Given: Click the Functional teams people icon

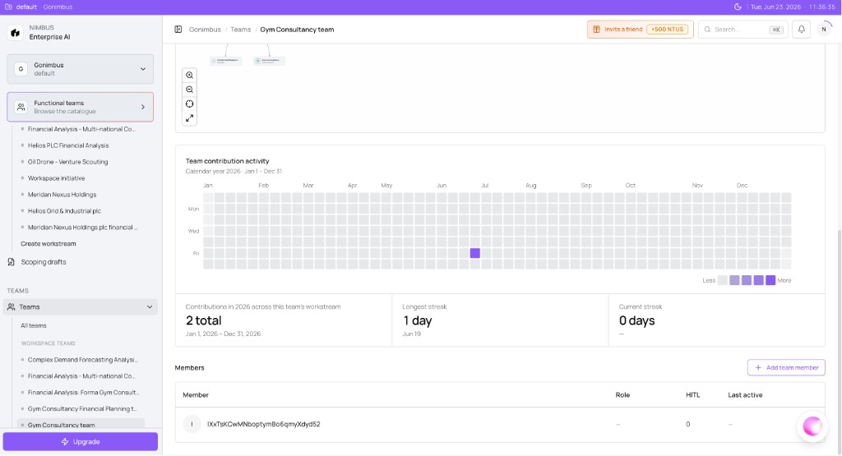Looking at the screenshot, I should (x=21, y=107).
